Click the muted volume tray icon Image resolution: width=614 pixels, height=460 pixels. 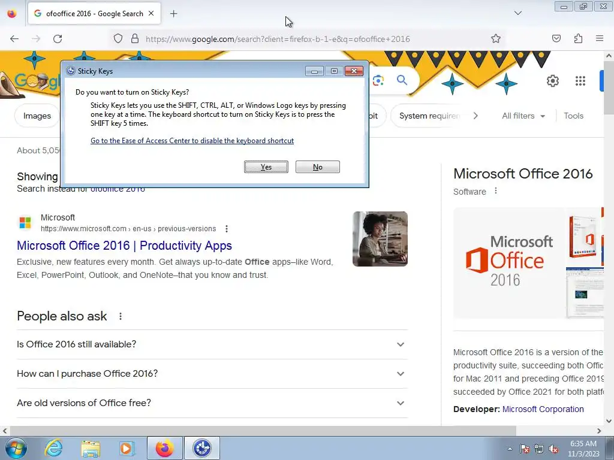coord(553,449)
